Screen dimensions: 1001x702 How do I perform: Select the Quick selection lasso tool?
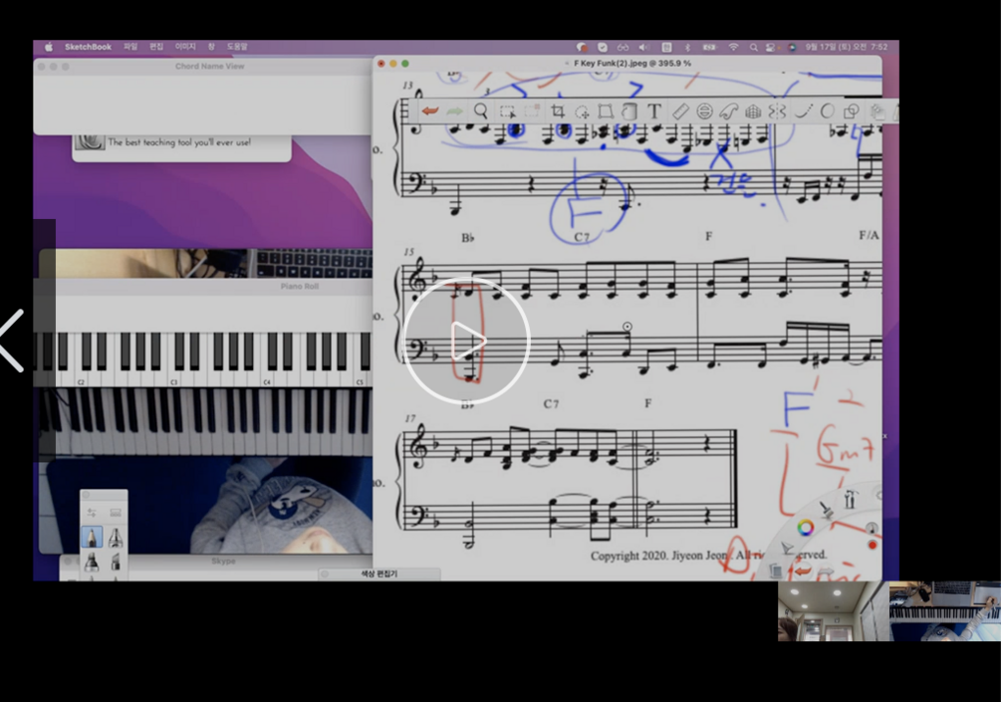click(582, 112)
